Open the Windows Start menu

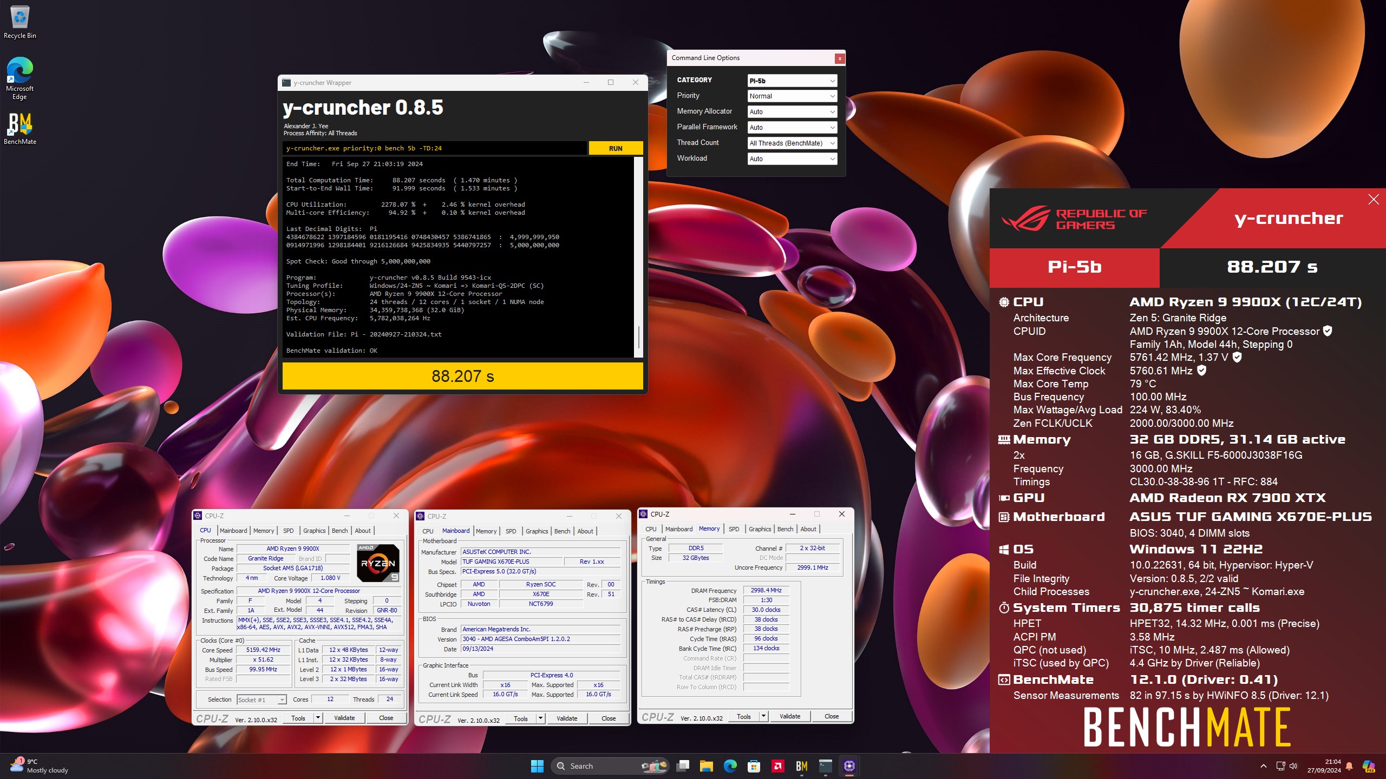[537, 766]
